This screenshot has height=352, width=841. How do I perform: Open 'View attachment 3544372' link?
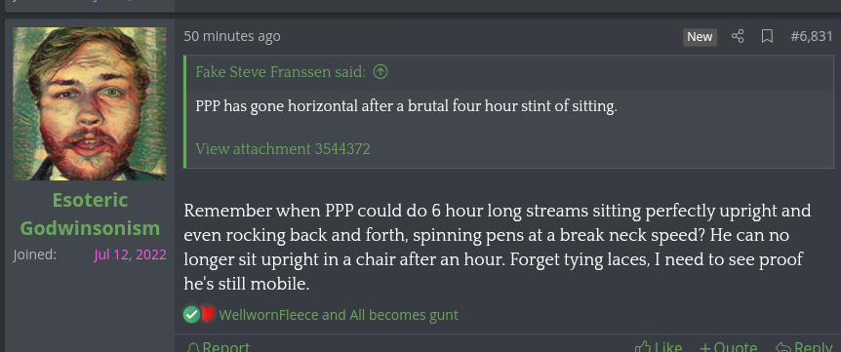point(283,148)
